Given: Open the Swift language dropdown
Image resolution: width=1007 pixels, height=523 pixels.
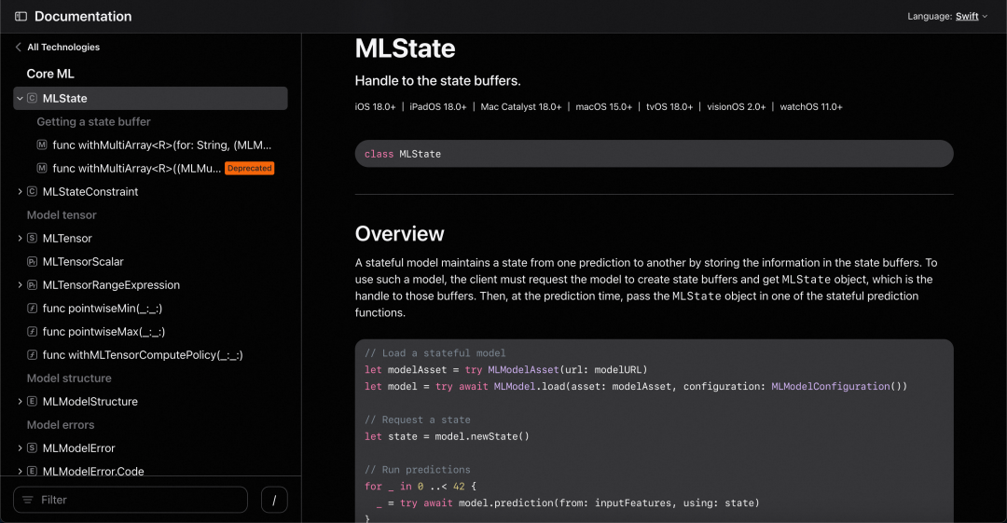Looking at the screenshot, I should [971, 17].
